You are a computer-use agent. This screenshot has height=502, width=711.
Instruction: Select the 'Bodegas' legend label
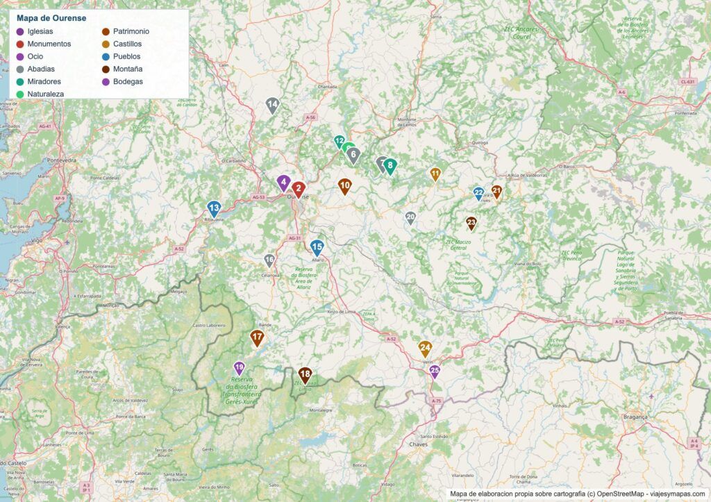click(x=128, y=82)
